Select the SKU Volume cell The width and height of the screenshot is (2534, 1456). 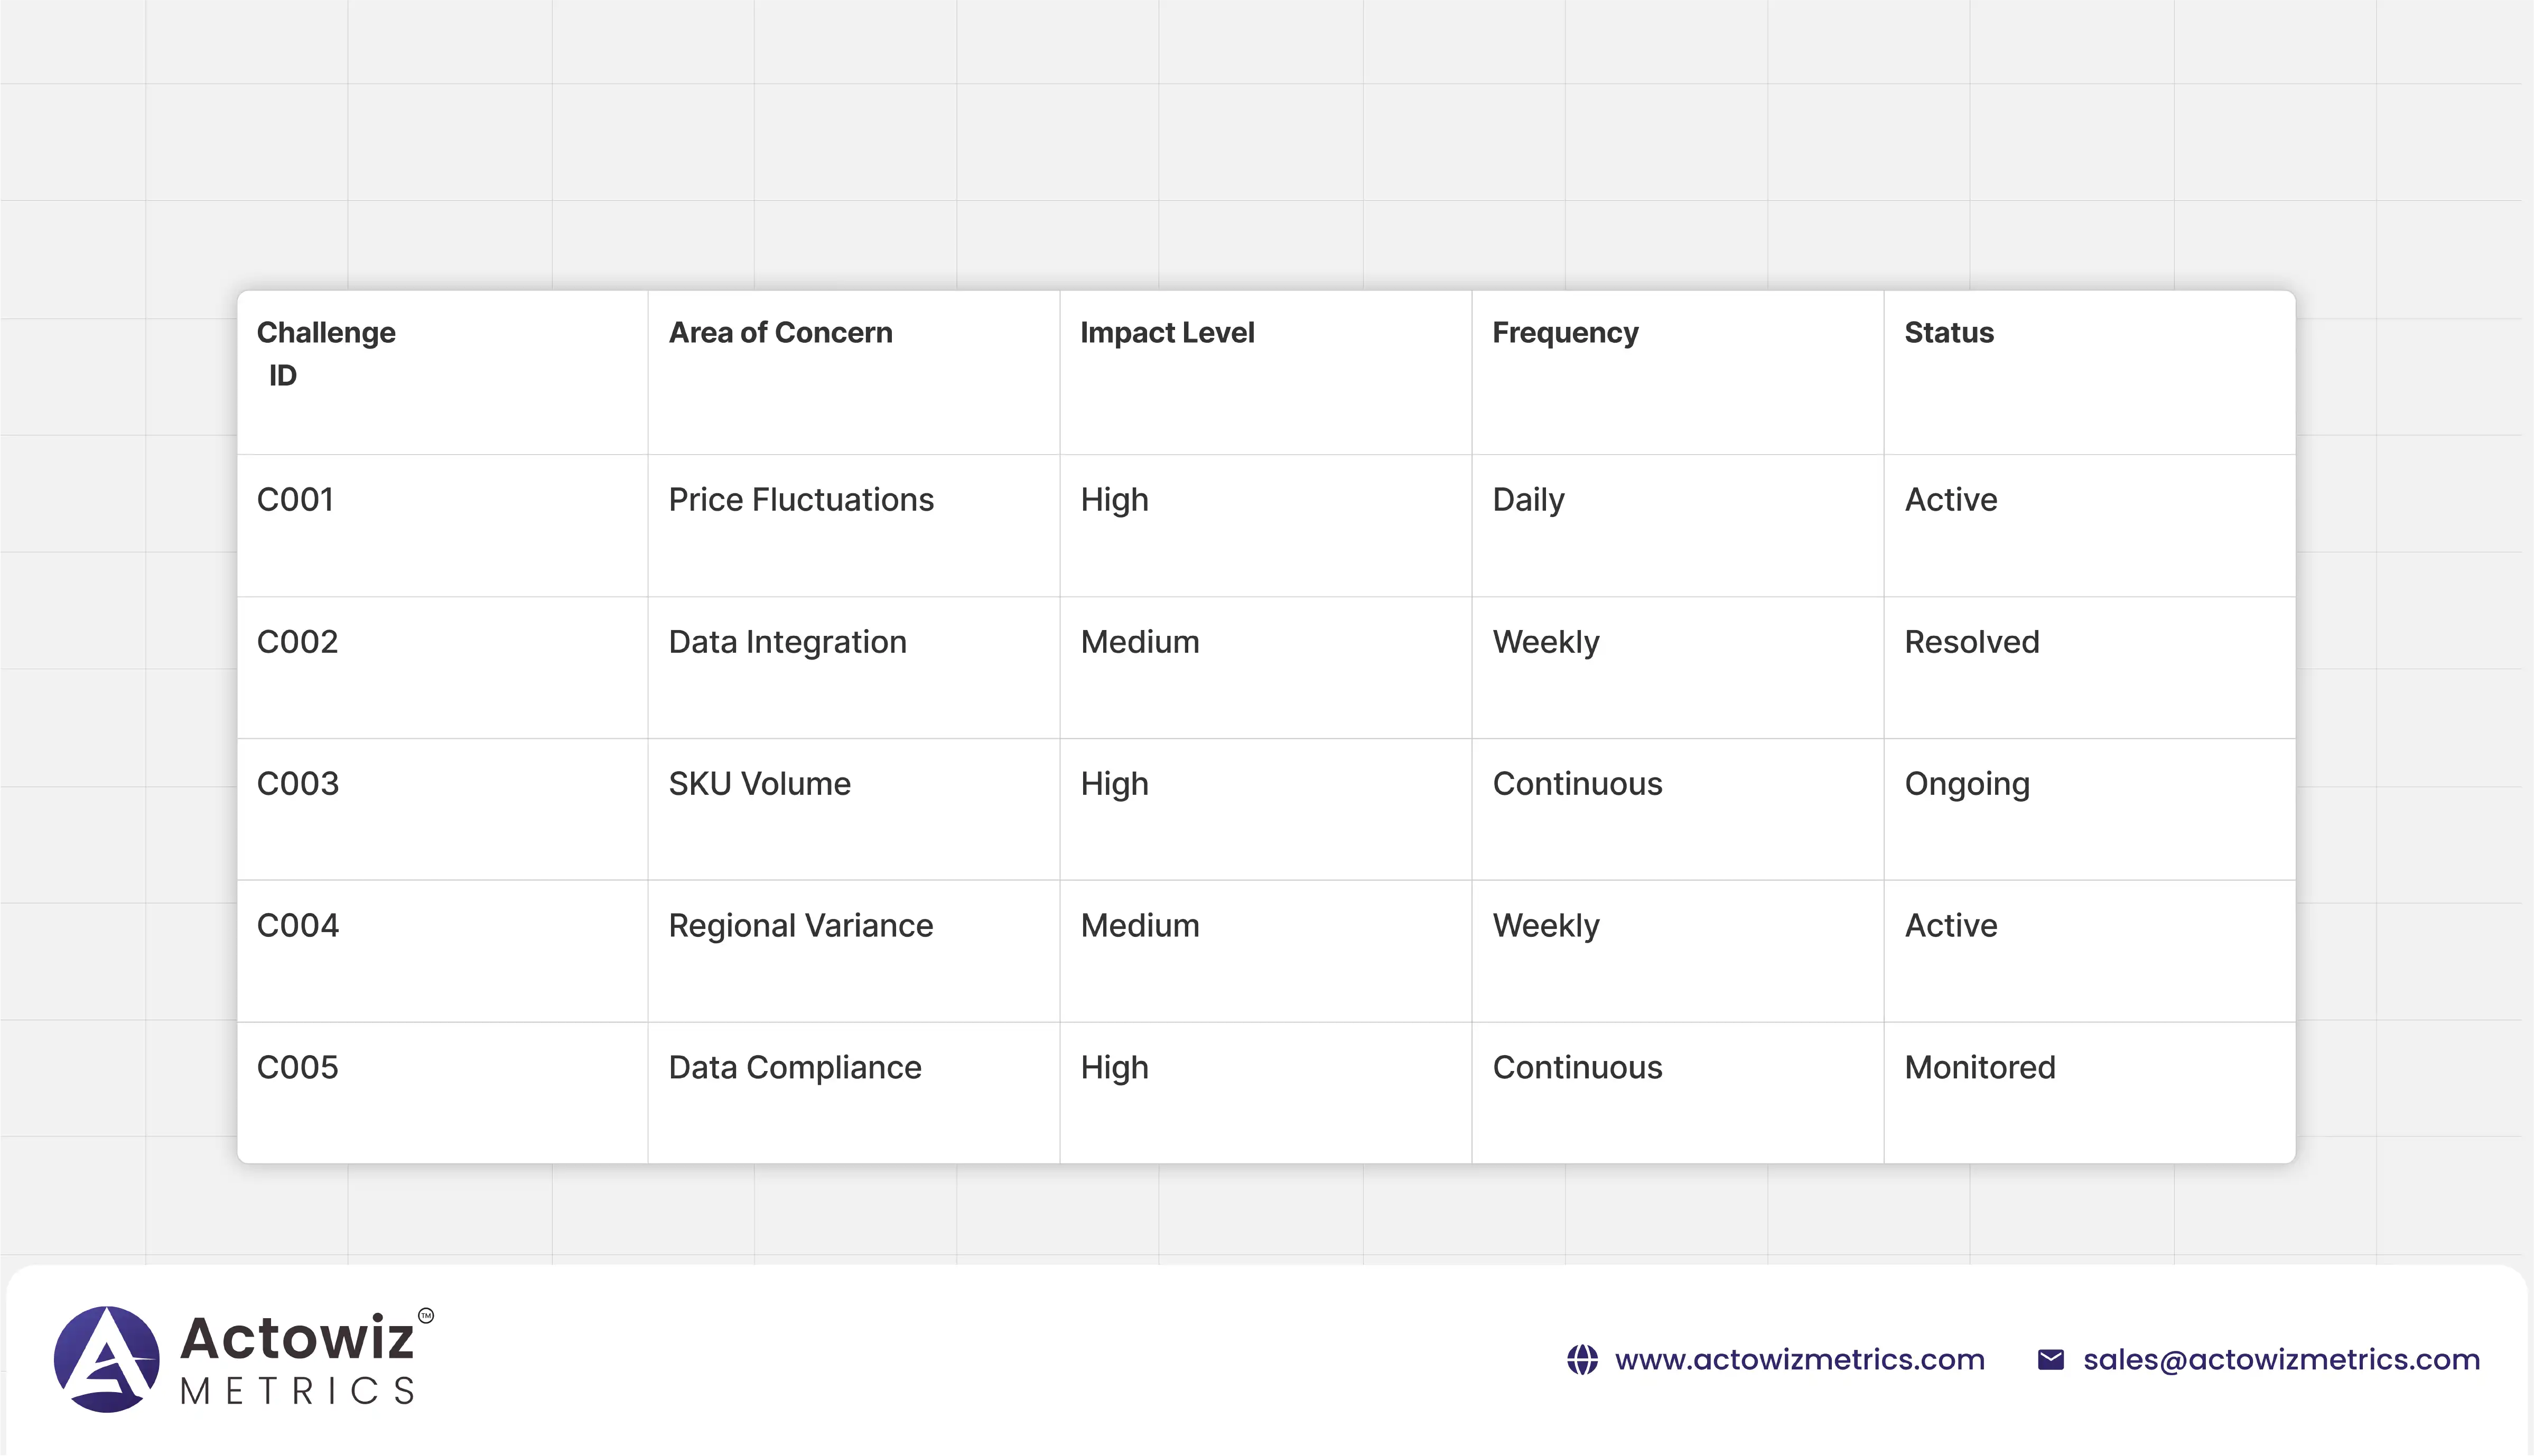pyautogui.click(x=759, y=784)
